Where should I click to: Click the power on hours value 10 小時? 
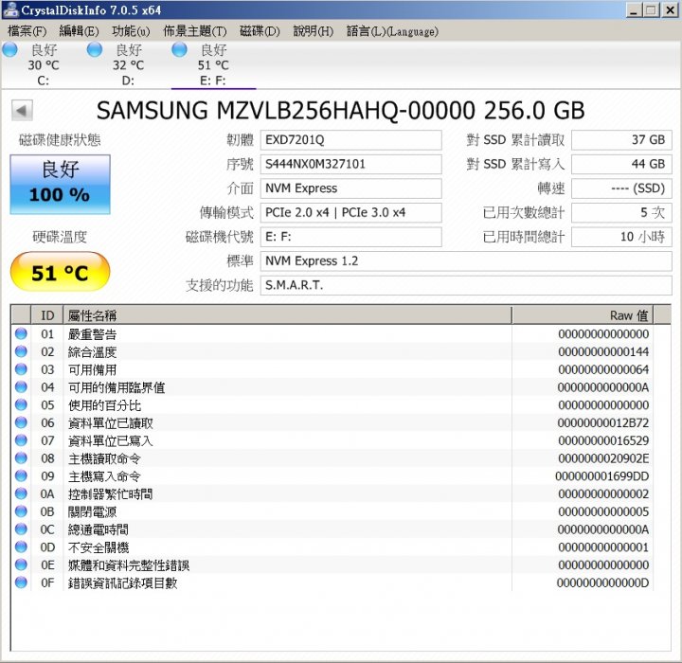tap(621, 237)
